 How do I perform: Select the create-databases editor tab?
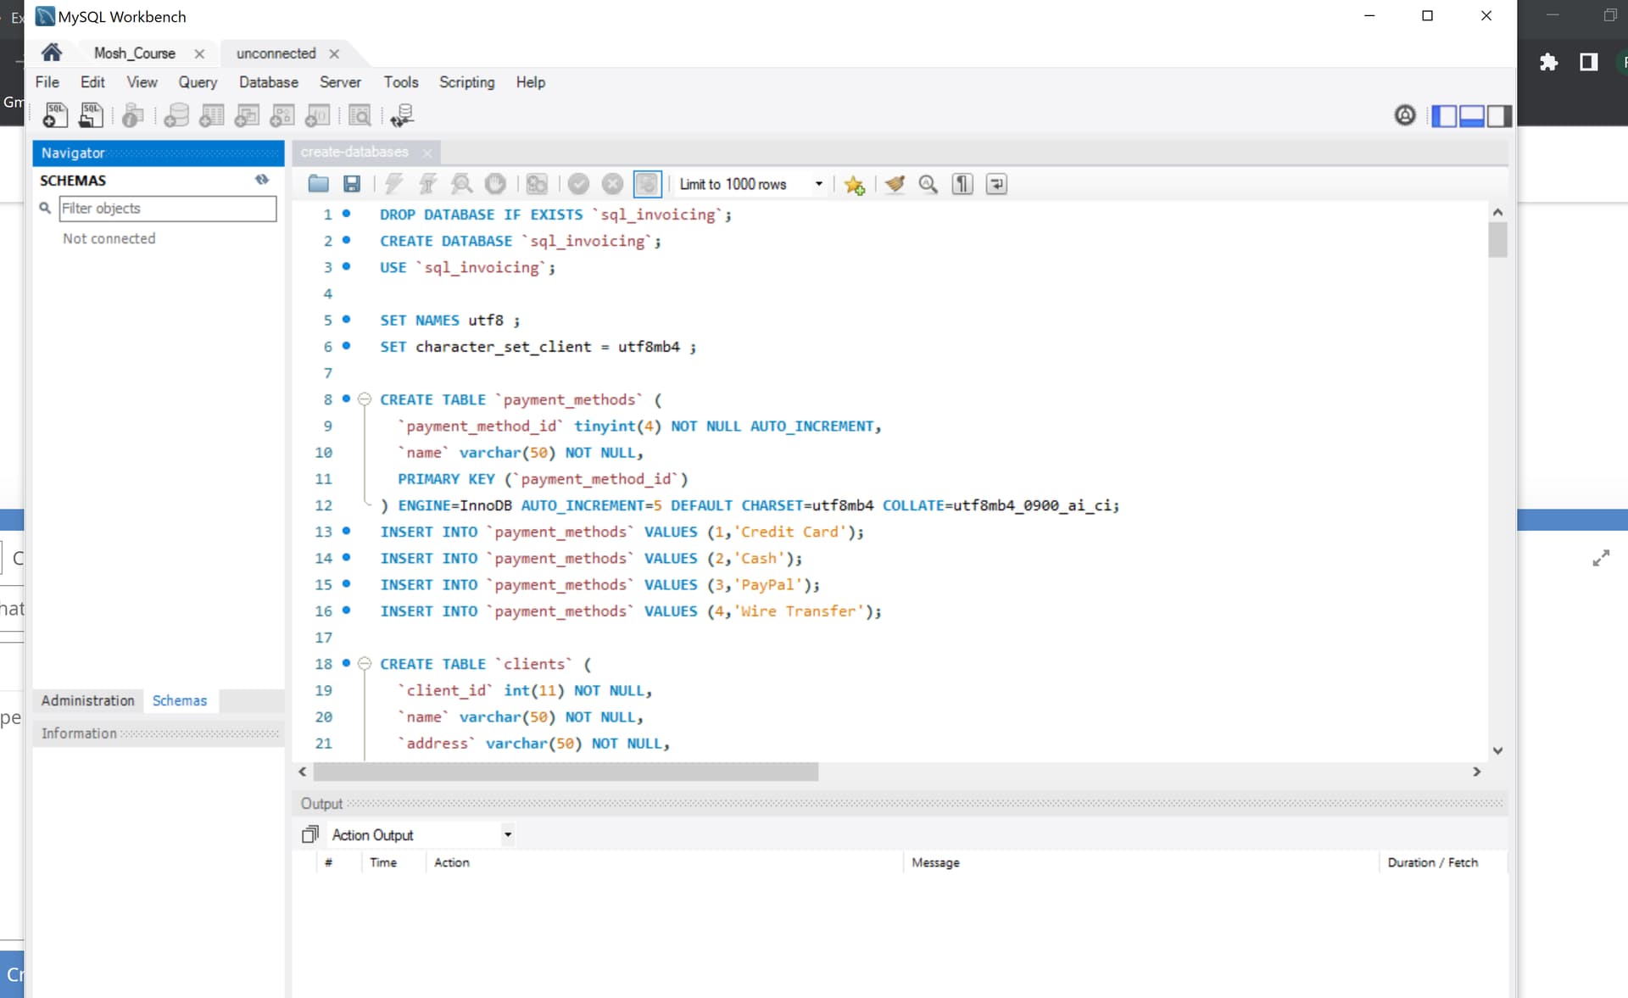(354, 152)
